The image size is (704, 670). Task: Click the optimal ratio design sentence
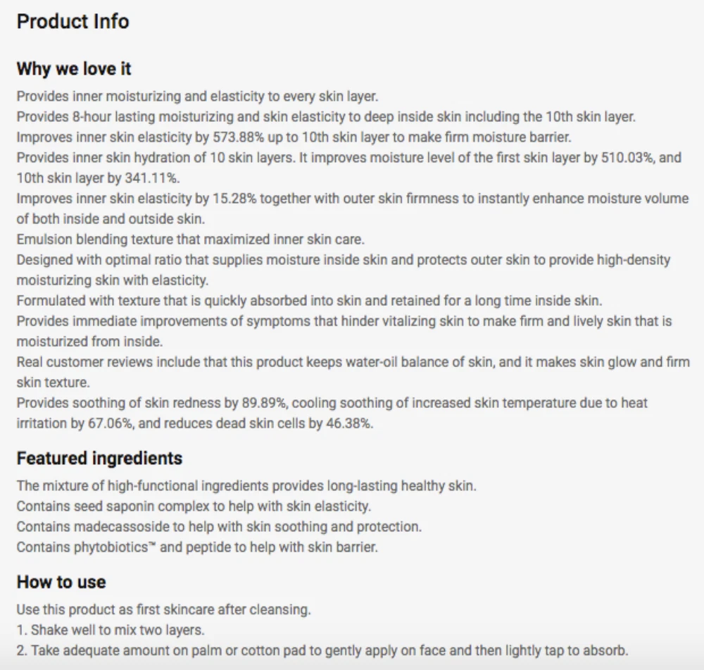pyautogui.click(x=344, y=260)
